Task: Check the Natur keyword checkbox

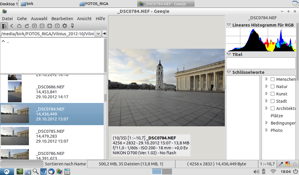Action: (273, 86)
